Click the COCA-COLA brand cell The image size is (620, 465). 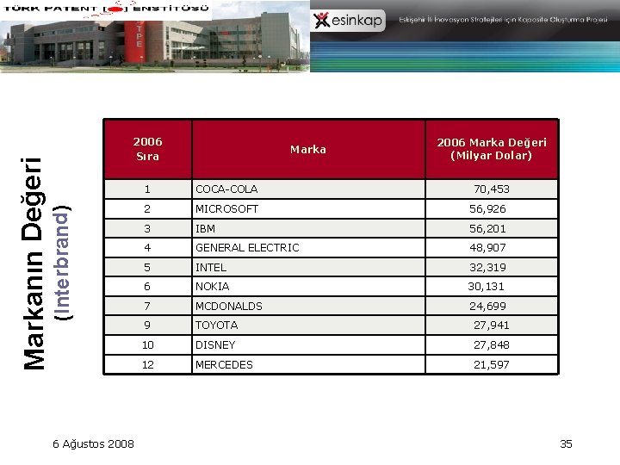coord(308,189)
